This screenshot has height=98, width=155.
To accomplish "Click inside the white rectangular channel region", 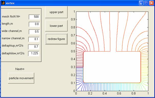I will (112, 67).
